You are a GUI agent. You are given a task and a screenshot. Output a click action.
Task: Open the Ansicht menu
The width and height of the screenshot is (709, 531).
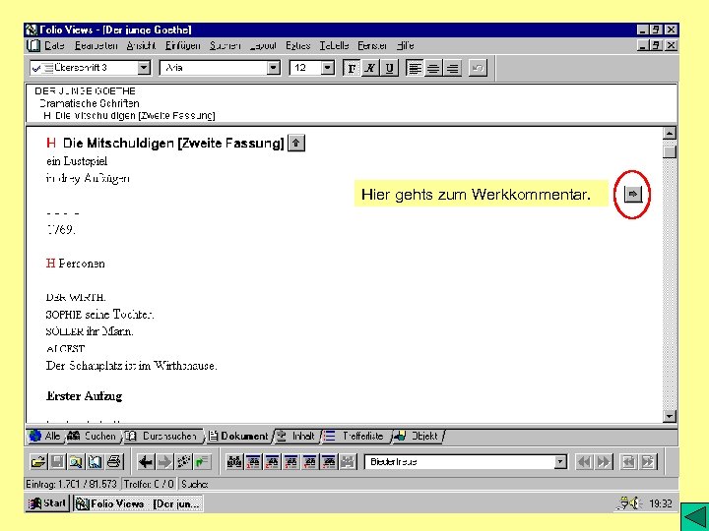[x=141, y=45]
